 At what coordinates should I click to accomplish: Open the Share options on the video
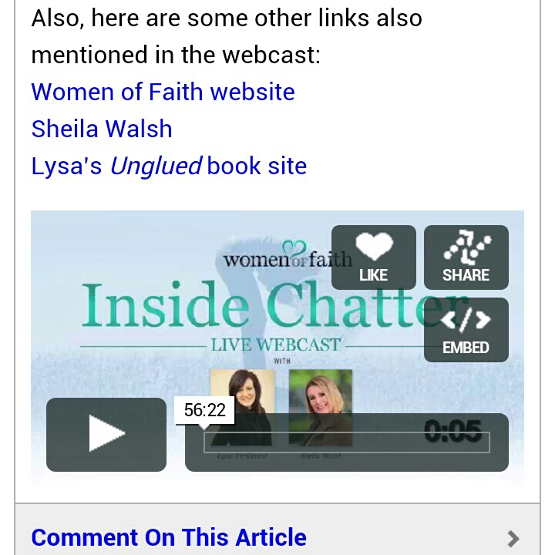point(466,257)
